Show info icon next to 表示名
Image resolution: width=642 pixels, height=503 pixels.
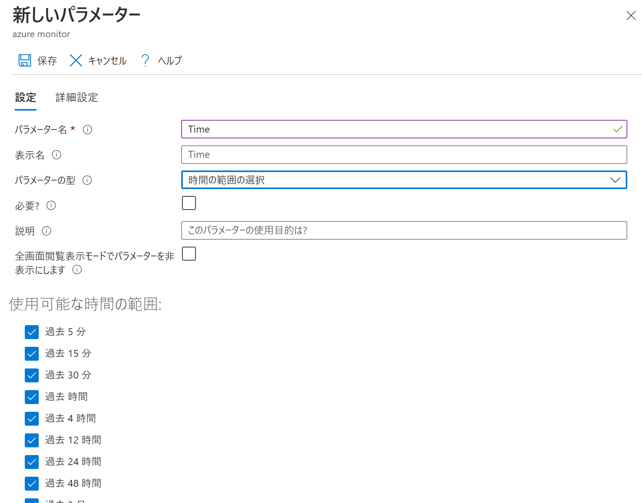click(x=57, y=155)
